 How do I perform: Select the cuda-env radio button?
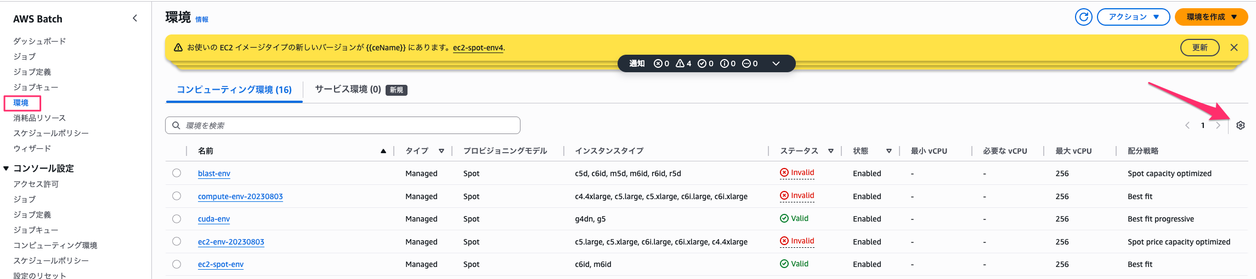[x=177, y=219]
